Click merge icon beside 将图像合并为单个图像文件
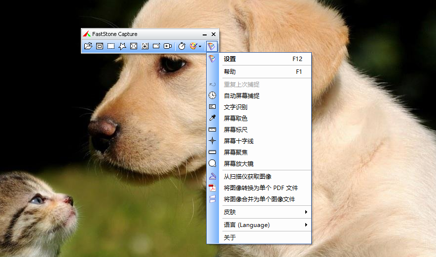 [x=213, y=199]
